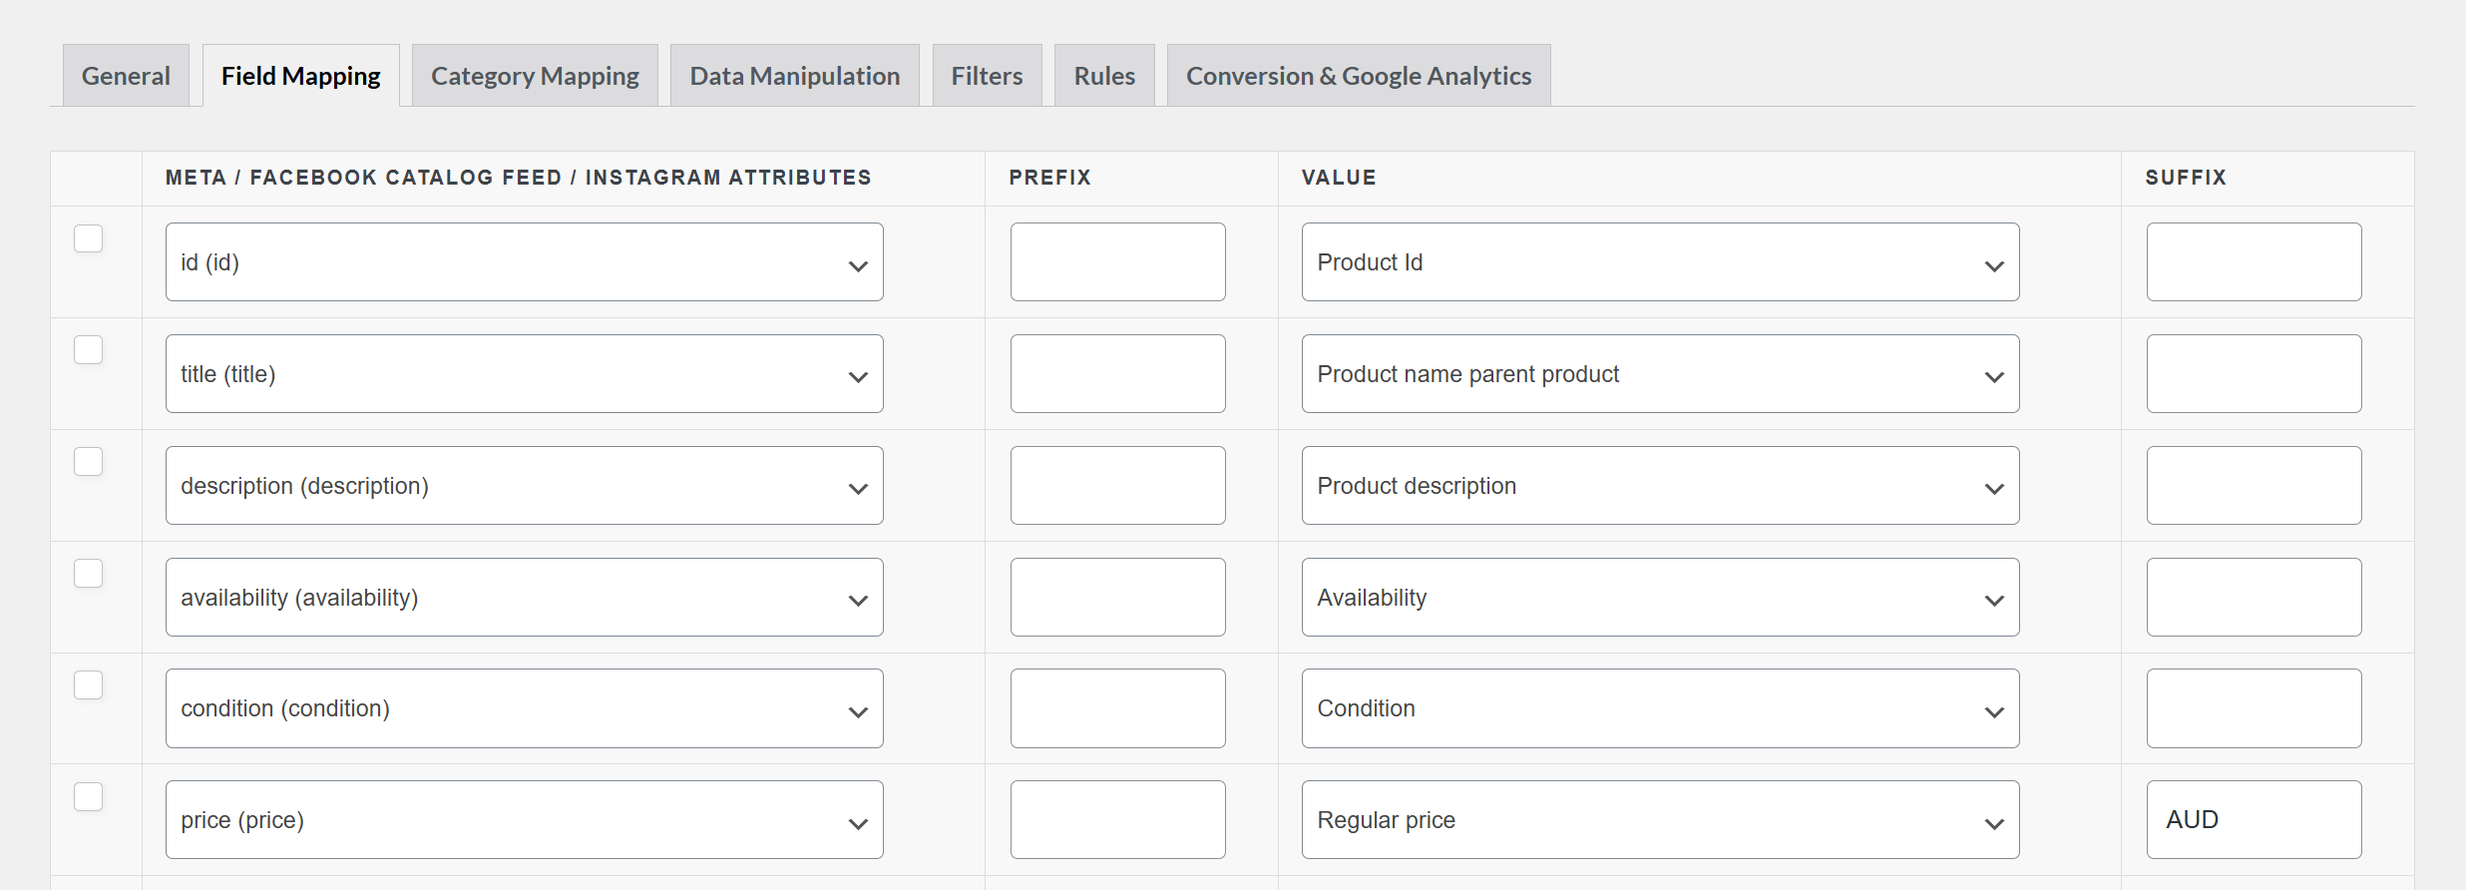2466x890 pixels.
Task: Open Conversion & Google Analytics tab
Action: tap(1358, 76)
